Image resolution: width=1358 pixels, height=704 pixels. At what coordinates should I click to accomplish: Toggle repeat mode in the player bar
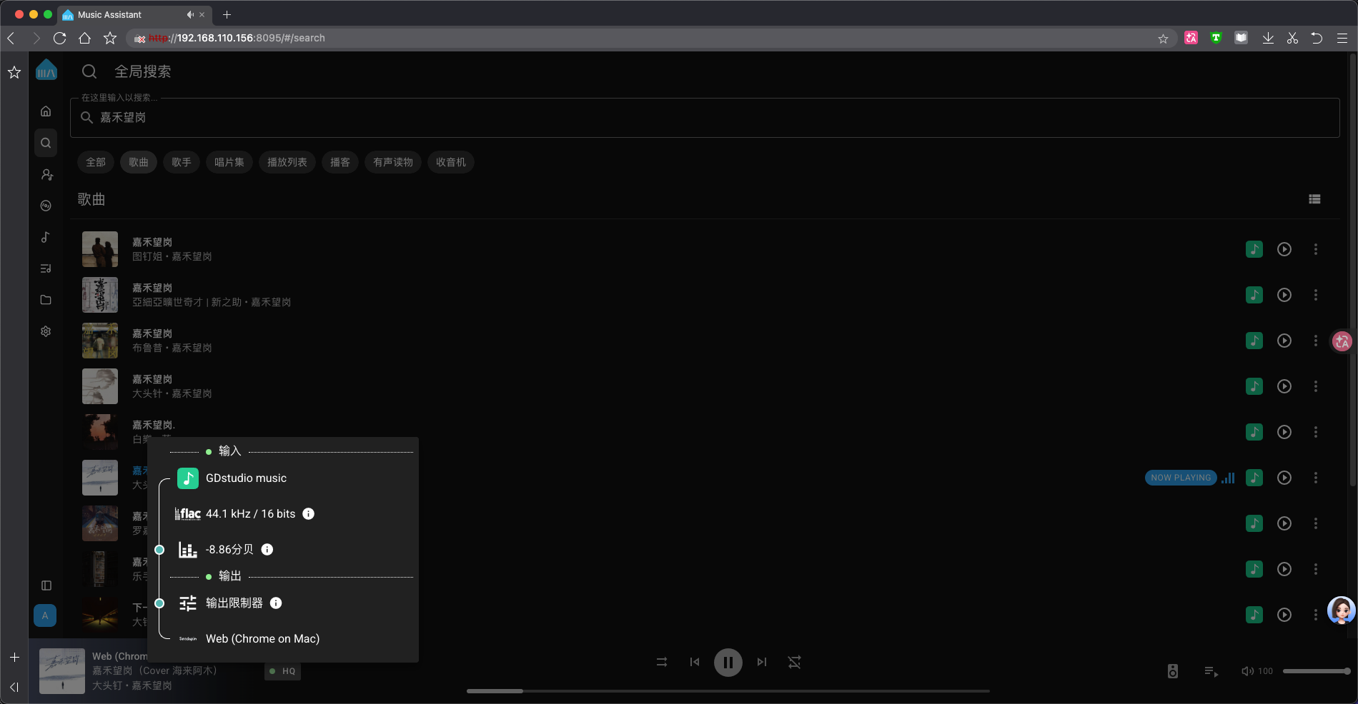(x=794, y=663)
